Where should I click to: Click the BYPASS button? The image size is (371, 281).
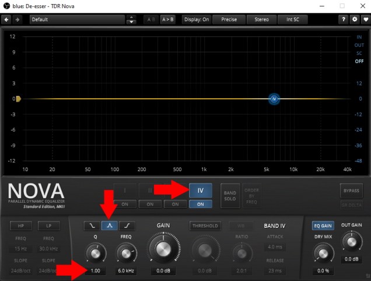click(352, 190)
